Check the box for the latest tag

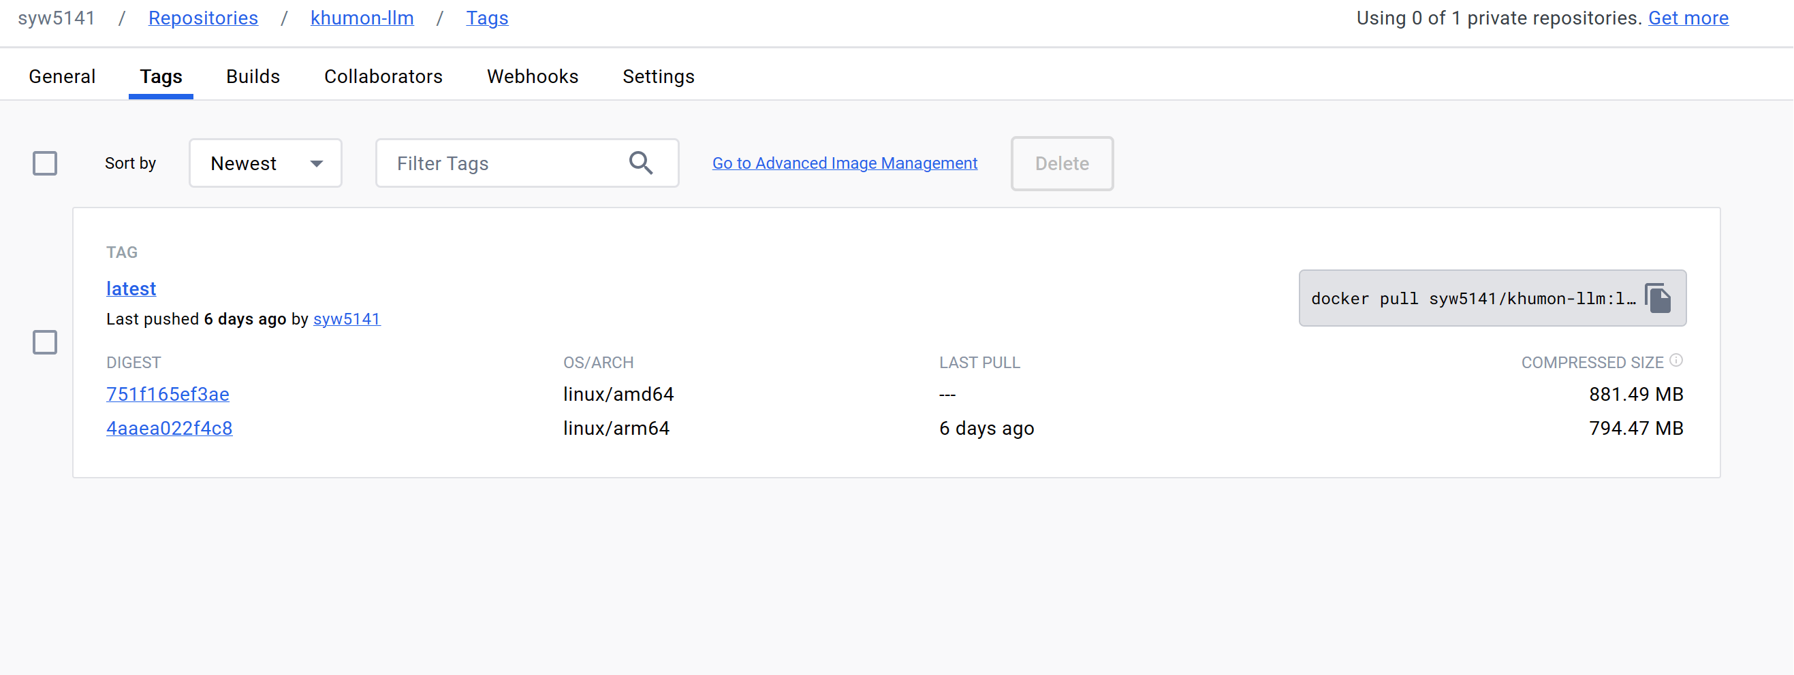tap(45, 342)
